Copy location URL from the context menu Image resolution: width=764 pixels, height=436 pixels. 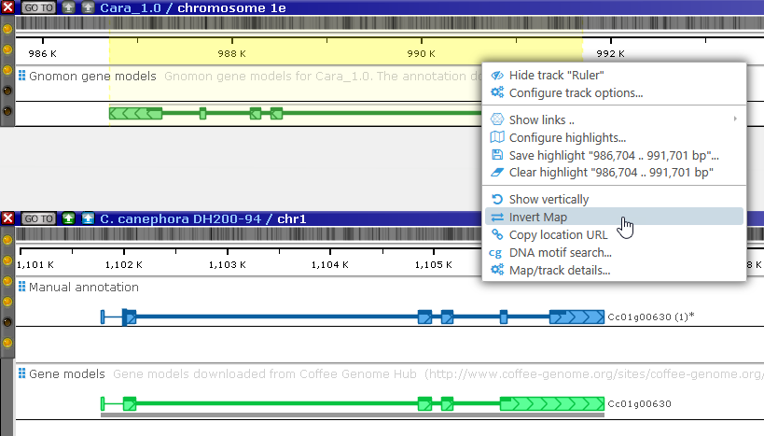coord(558,234)
